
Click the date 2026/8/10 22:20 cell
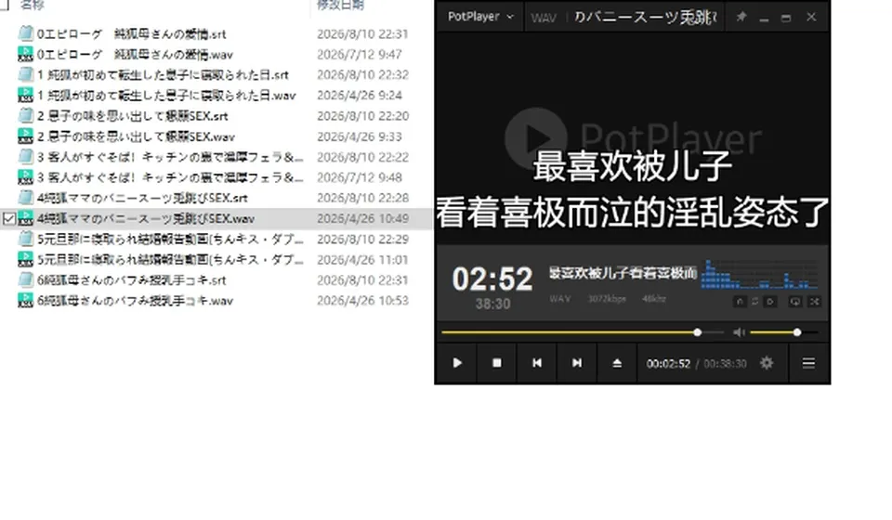(362, 116)
